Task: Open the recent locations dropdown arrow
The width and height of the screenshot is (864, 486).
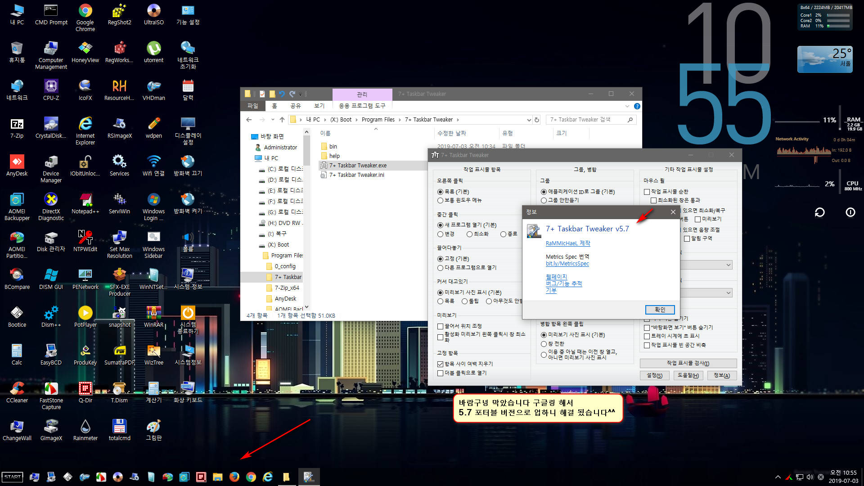Action: coord(273,120)
